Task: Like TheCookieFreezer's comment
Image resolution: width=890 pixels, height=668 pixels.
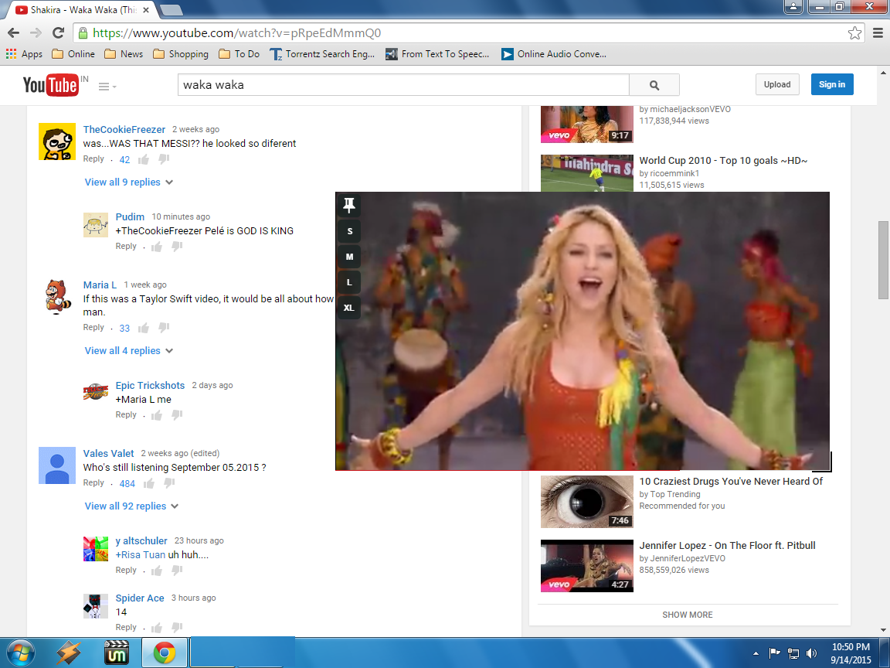Action: pos(144,159)
